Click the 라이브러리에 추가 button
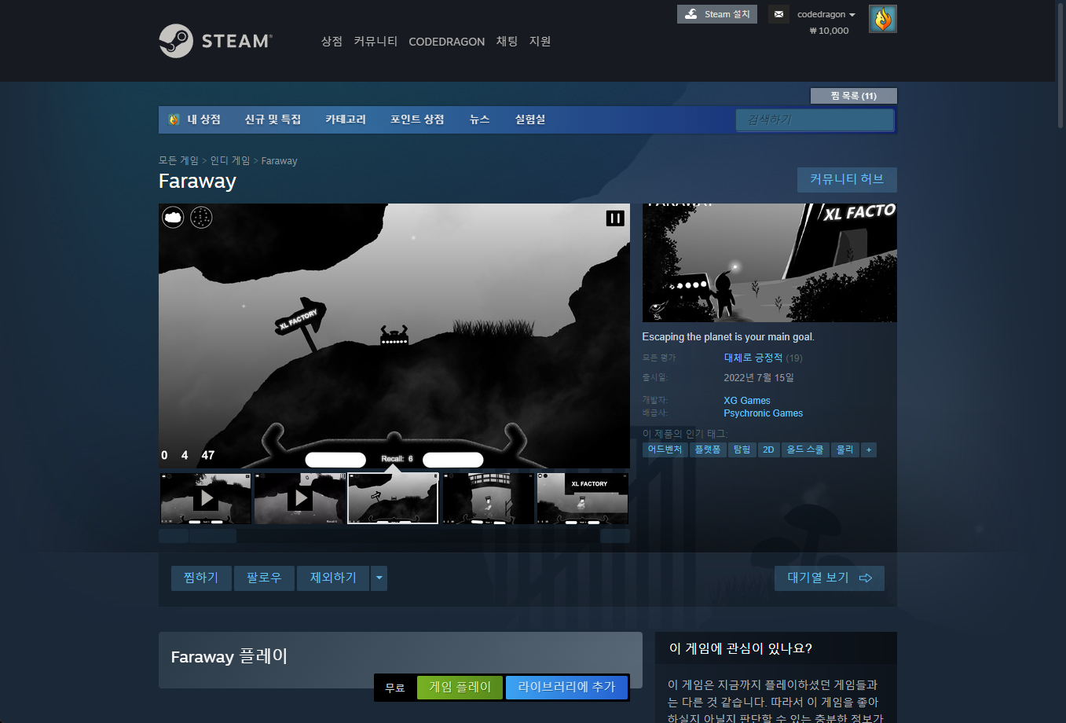Viewport: 1066px width, 723px height. (566, 687)
